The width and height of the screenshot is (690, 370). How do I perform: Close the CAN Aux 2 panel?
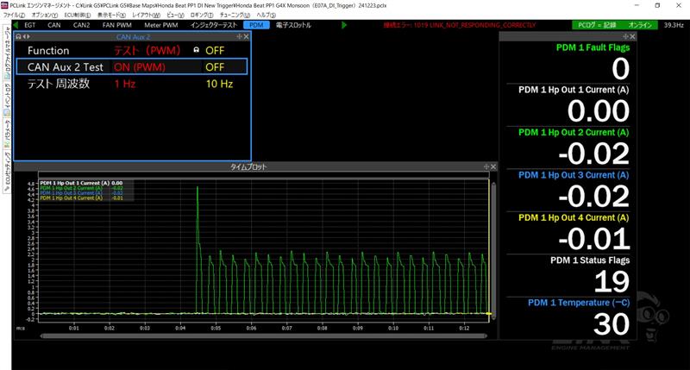246,36
